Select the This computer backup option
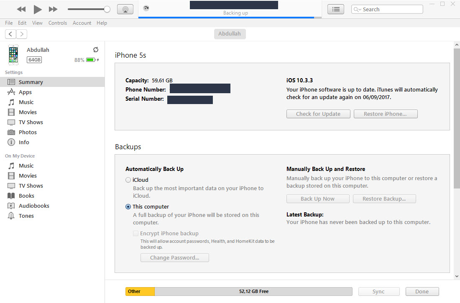460x303 pixels. point(128,206)
